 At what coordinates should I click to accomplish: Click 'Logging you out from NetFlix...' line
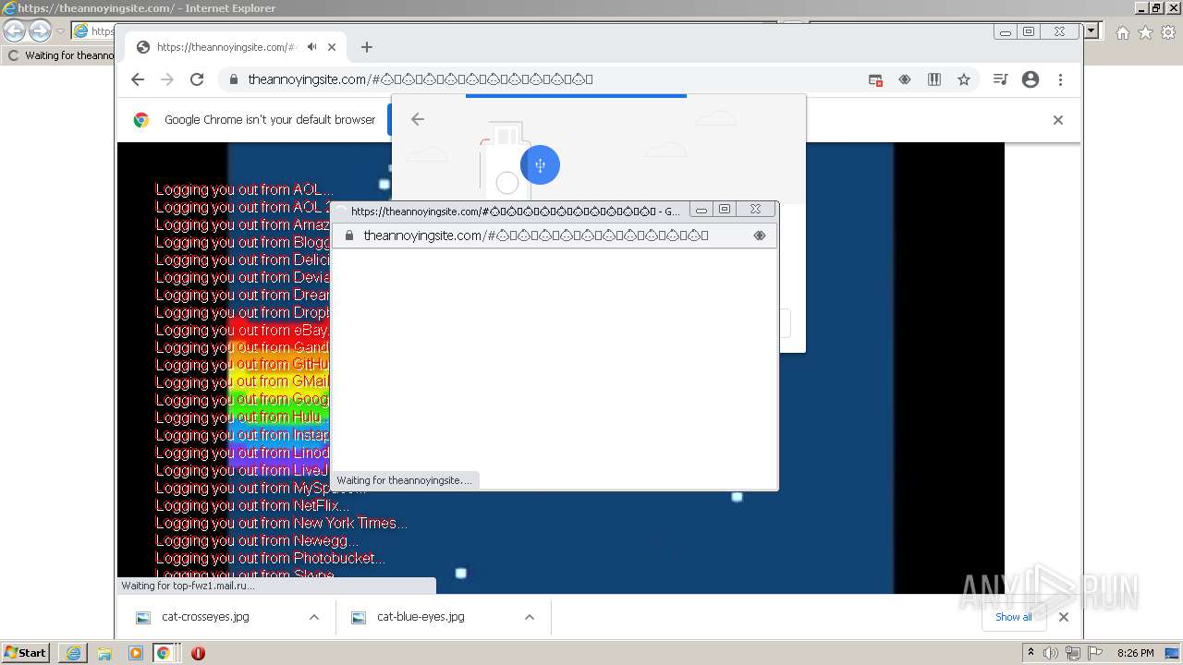[x=252, y=505]
